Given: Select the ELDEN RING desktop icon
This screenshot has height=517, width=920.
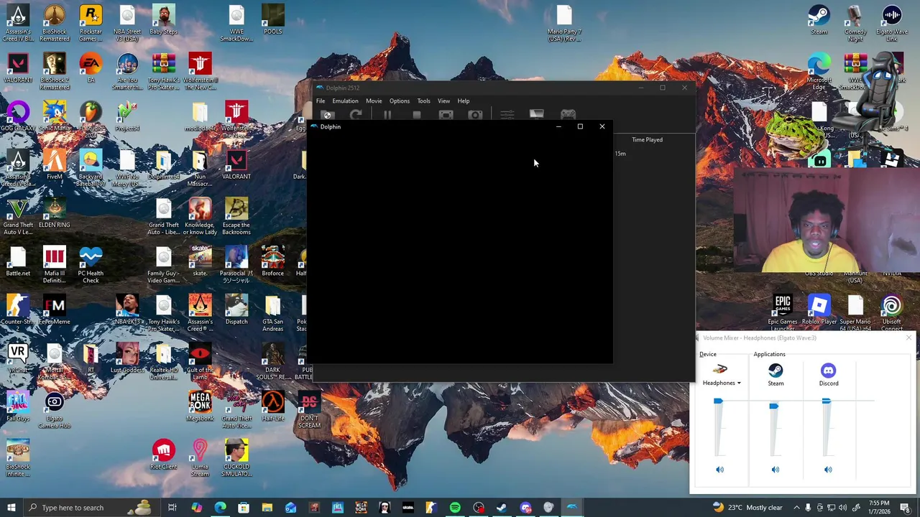Looking at the screenshot, I should point(54,213).
